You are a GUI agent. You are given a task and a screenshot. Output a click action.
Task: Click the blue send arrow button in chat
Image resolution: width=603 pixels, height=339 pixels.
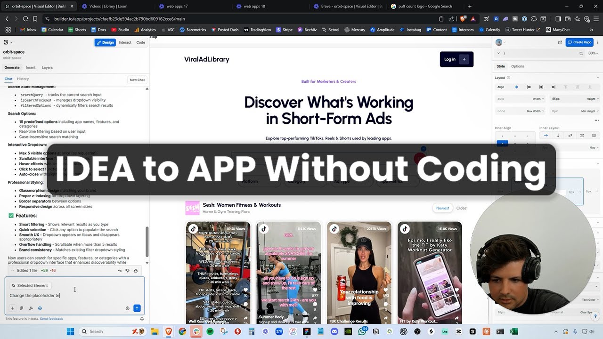[x=137, y=308]
